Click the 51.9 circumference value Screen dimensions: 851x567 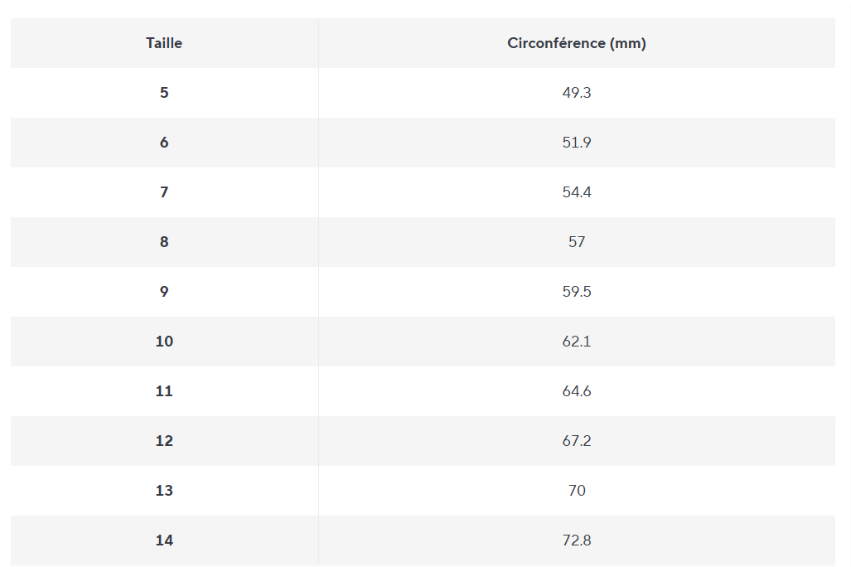pyautogui.click(x=577, y=143)
